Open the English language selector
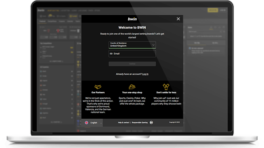 pos(92,123)
